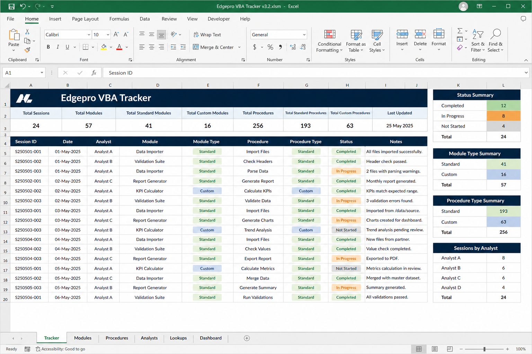The height and width of the screenshot is (354, 532).
Task: Select cell with Session ID S250503-002
Action: coord(29,220)
